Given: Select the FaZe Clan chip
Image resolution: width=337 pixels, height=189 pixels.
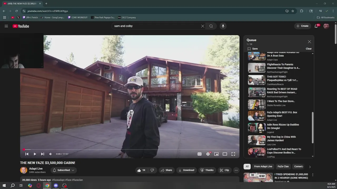Looking at the screenshot, I should [283, 166].
